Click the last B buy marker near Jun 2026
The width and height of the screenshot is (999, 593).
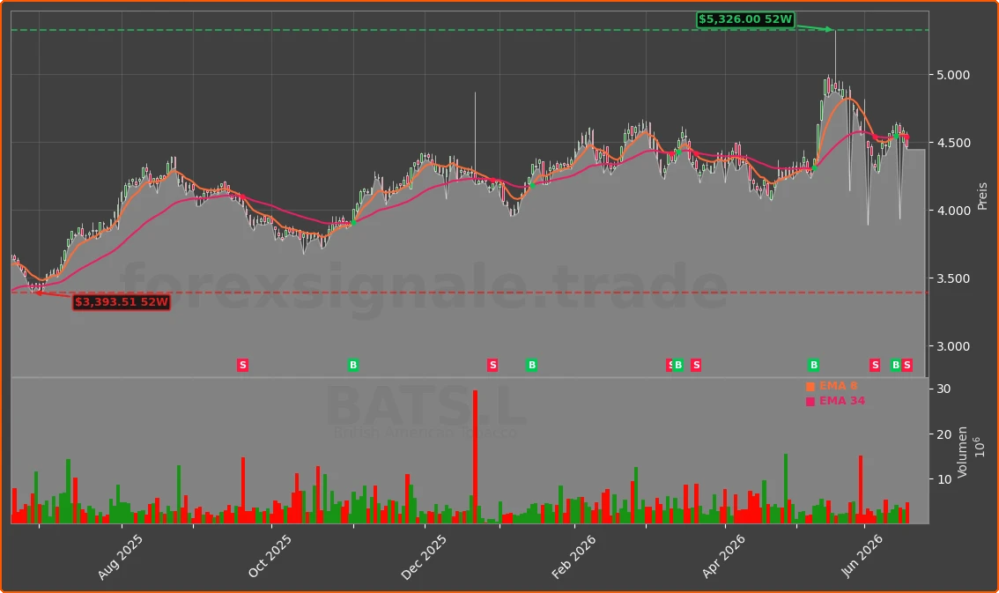pos(896,365)
